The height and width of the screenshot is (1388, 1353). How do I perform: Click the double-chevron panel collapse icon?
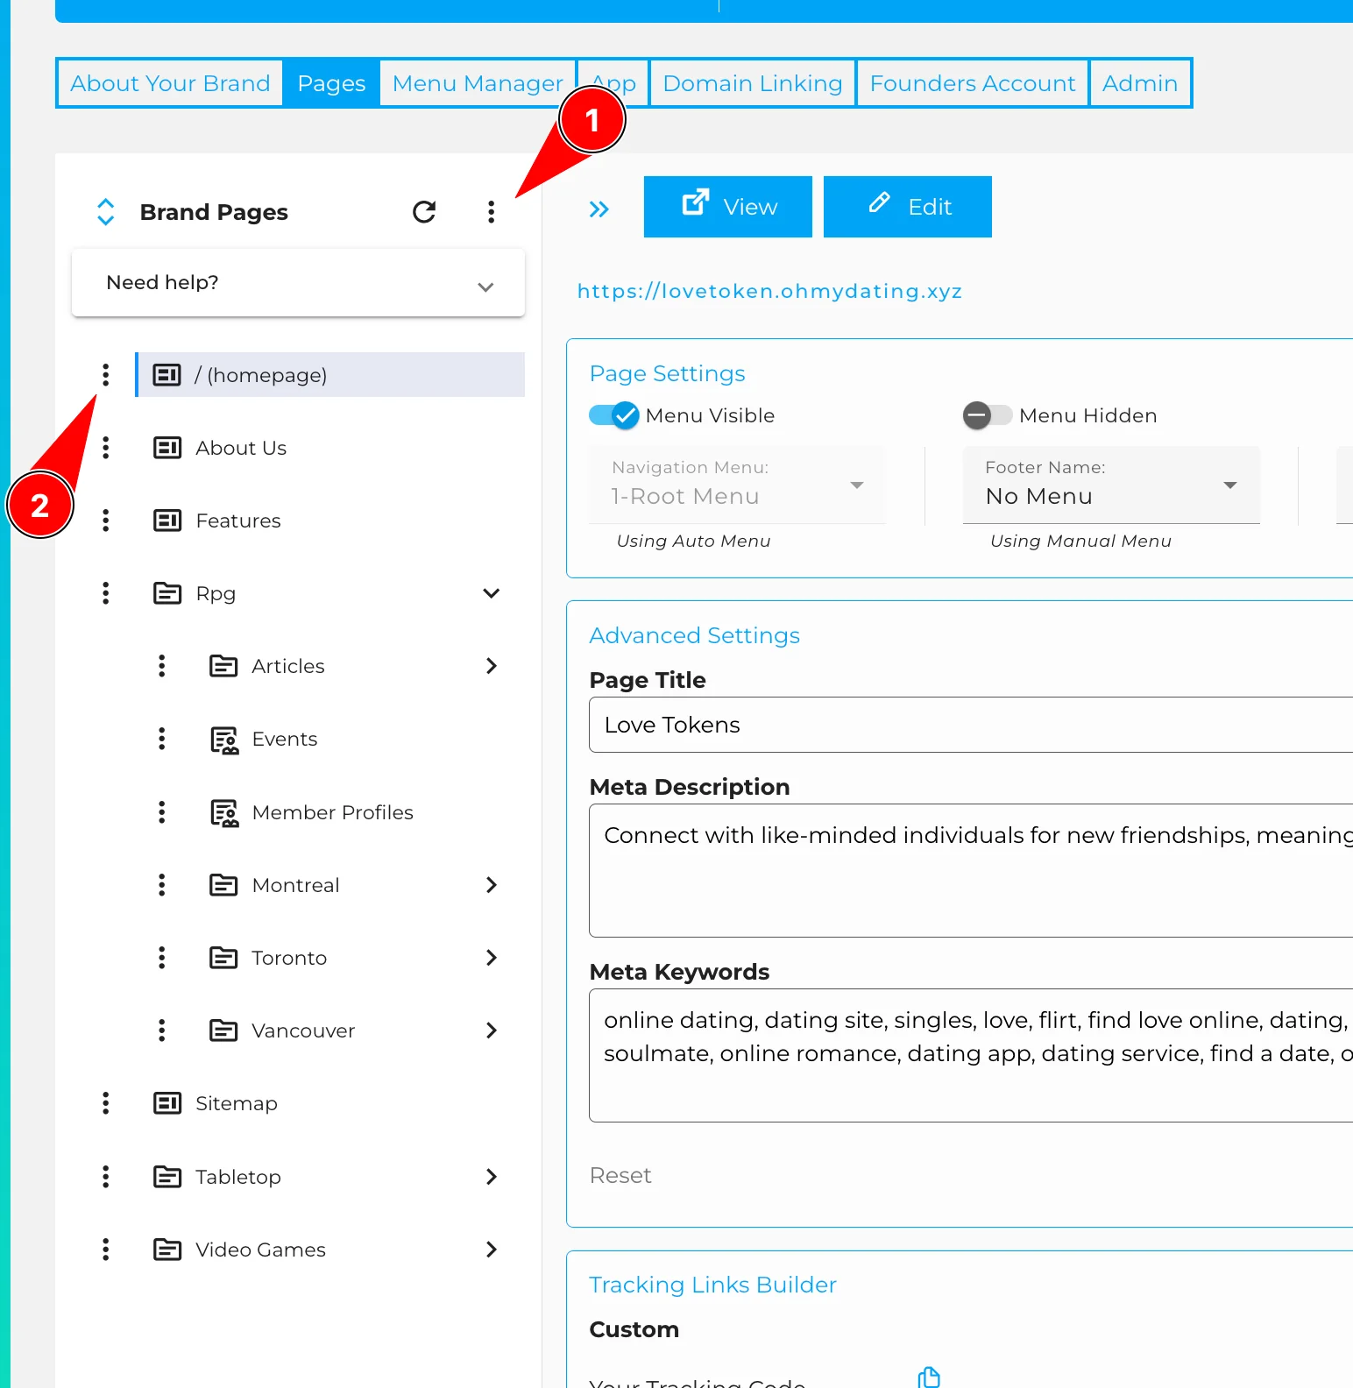tap(599, 209)
